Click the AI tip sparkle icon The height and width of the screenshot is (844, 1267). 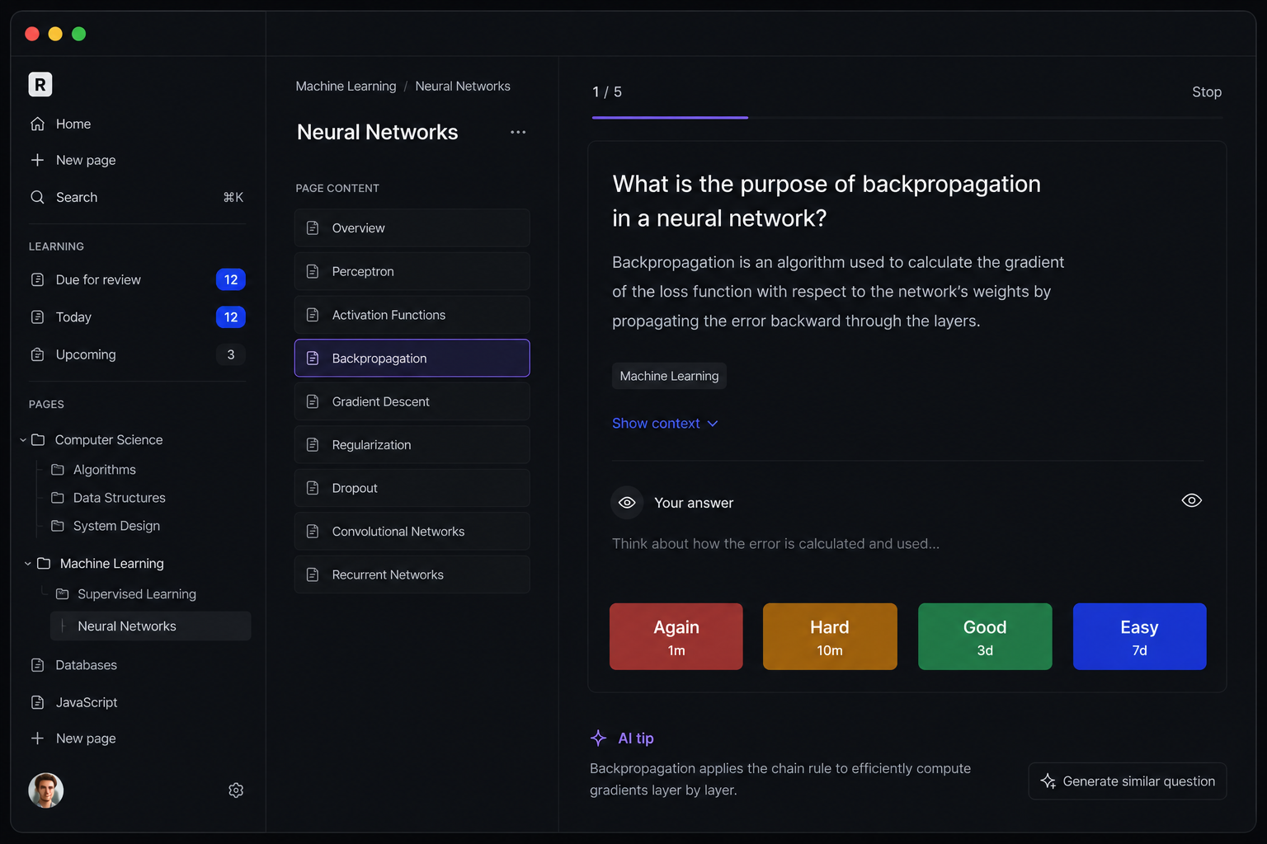pyautogui.click(x=599, y=738)
